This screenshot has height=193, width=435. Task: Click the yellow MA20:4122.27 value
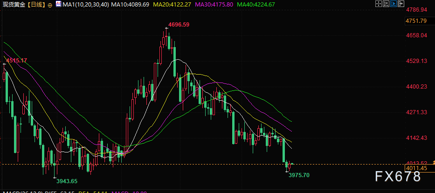[173, 5]
